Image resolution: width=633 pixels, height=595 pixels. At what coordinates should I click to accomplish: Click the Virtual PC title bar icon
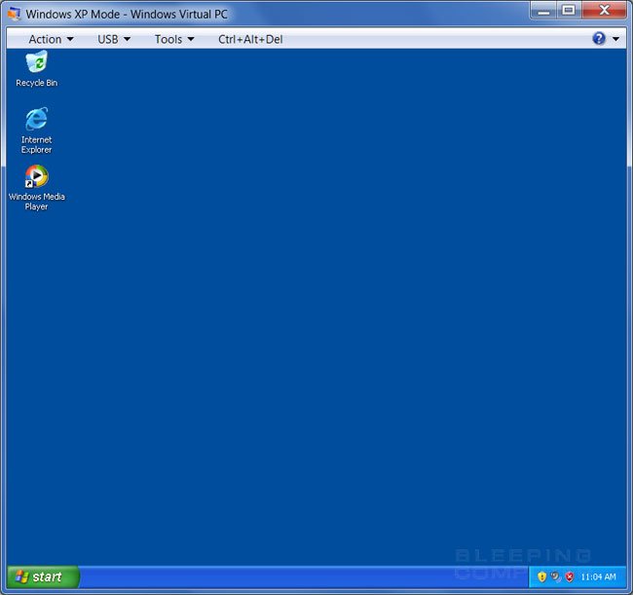click(x=15, y=14)
